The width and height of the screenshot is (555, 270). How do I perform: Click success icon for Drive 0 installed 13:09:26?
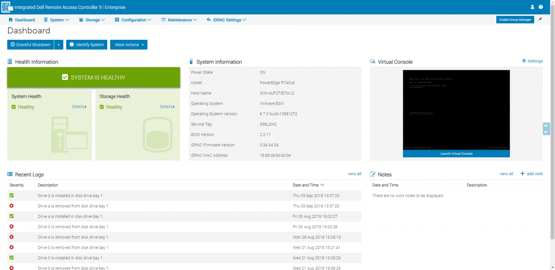tap(11, 258)
